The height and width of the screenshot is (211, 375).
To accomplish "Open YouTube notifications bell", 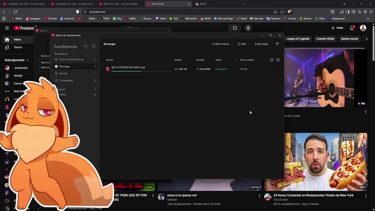I will pos(352,28).
